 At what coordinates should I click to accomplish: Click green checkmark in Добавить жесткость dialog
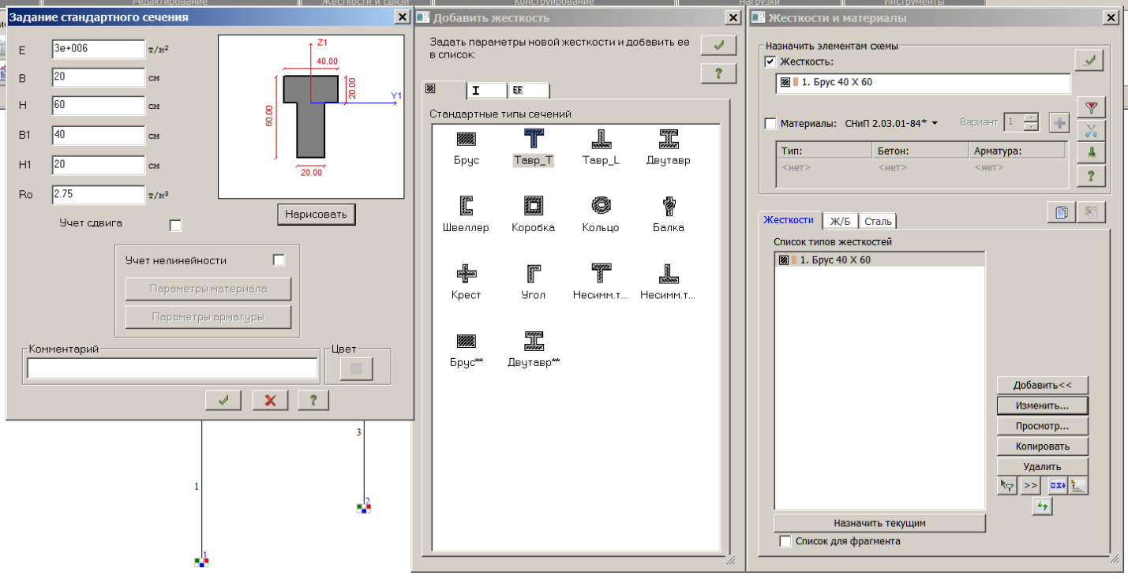[x=718, y=46]
